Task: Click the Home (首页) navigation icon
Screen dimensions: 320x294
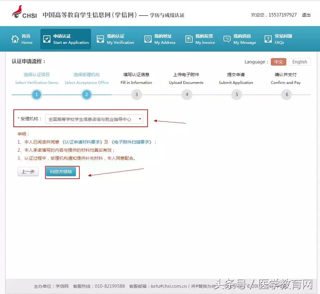Action: click(x=15, y=39)
